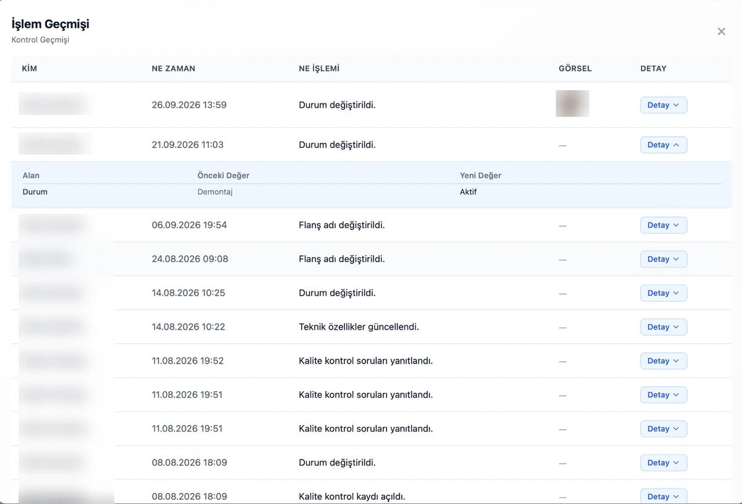The height and width of the screenshot is (504, 742).
Task: Click the previous value 'Demontaj'
Action: 215,192
